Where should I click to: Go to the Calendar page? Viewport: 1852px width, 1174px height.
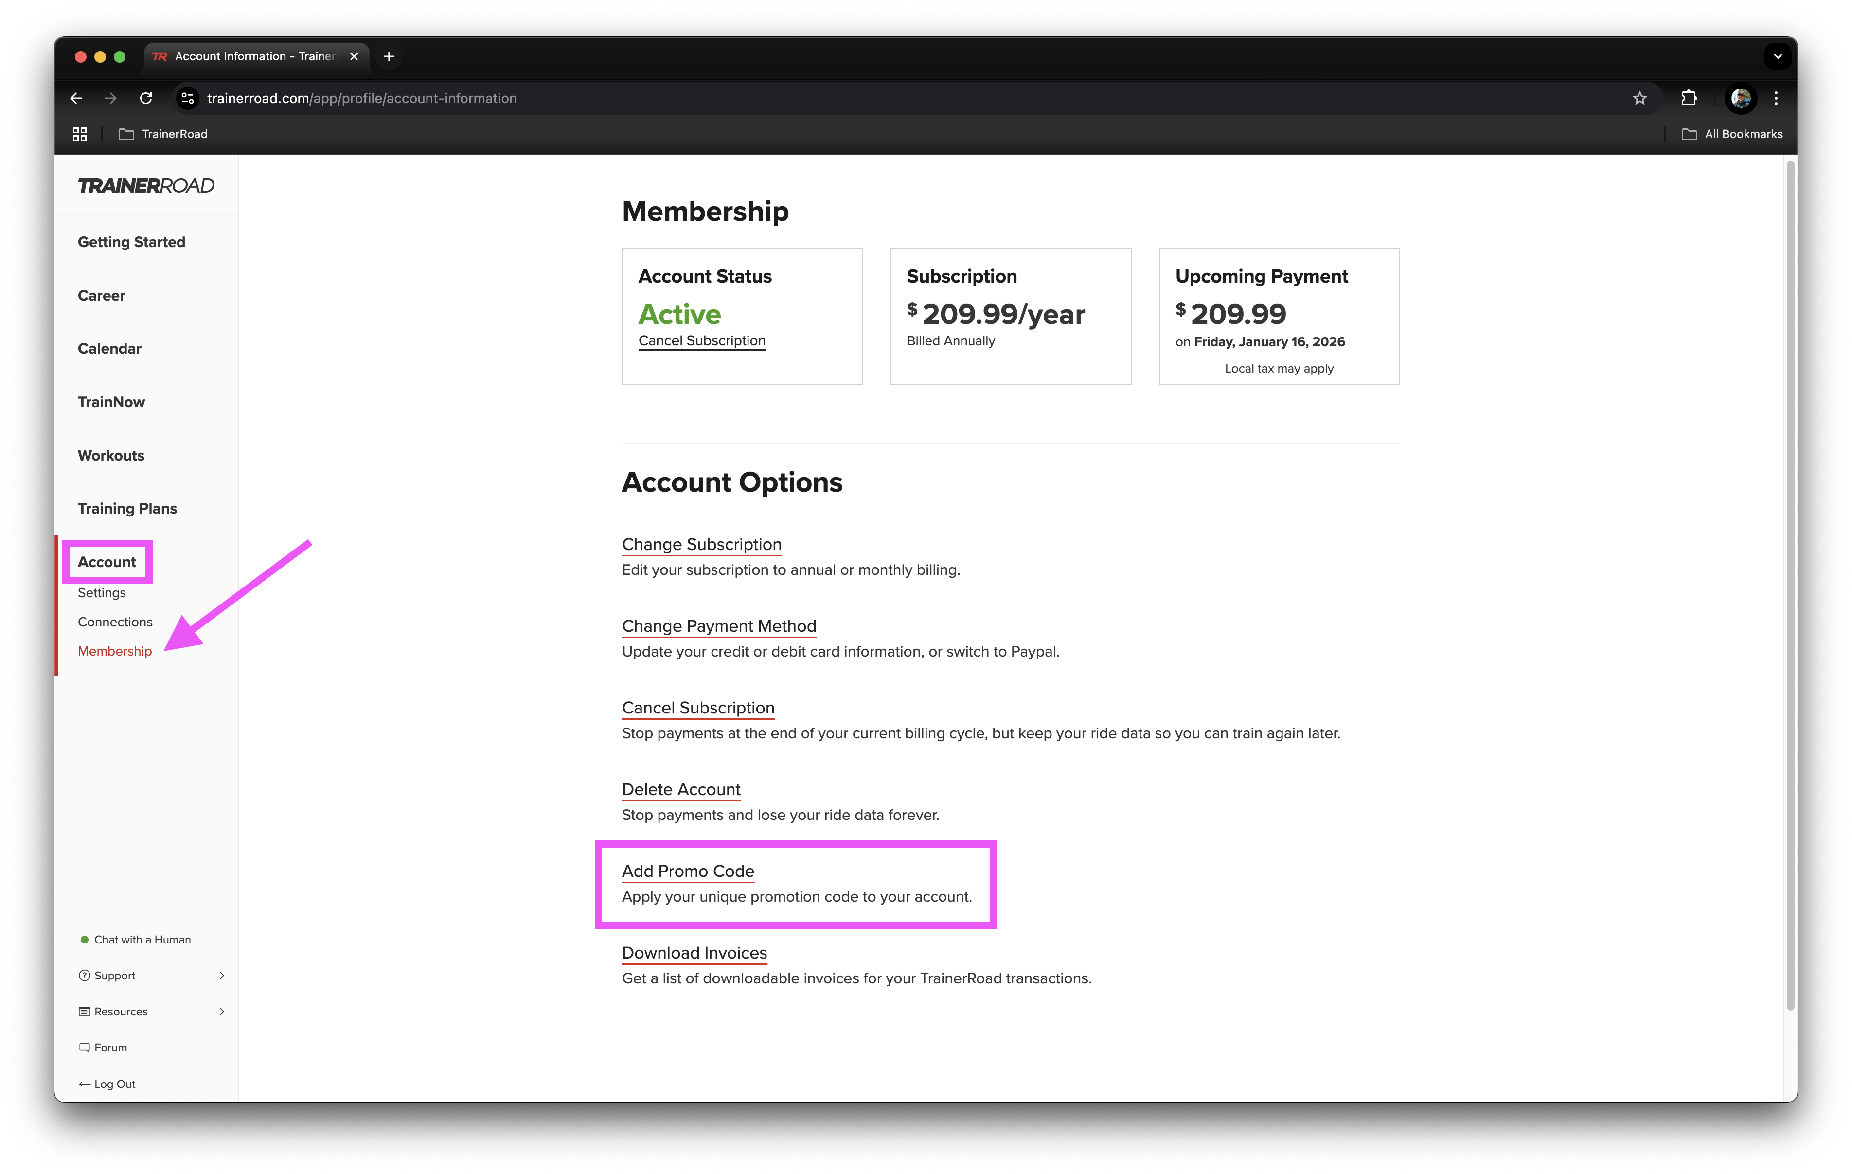[x=109, y=349]
